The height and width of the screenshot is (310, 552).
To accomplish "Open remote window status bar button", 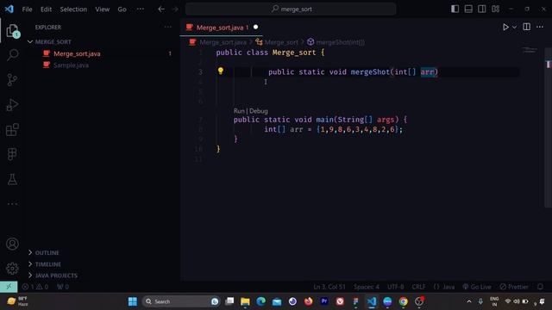I will pos(9,287).
